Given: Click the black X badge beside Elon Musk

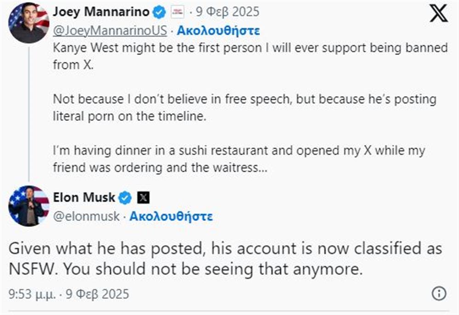Looking at the screenshot, I should click(144, 197).
